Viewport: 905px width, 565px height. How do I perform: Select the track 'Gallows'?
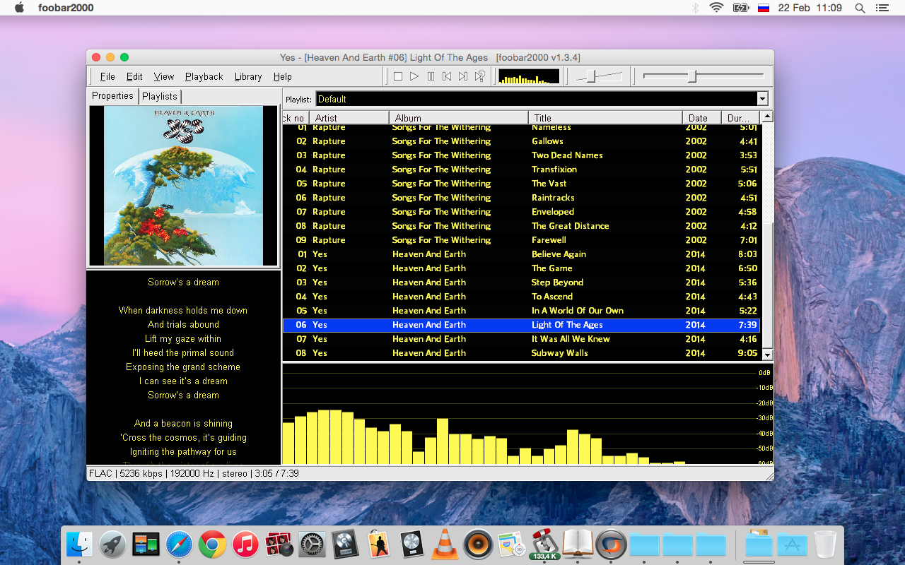pyautogui.click(x=520, y=141)
